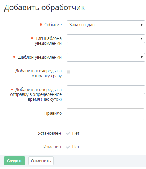Viewport: 146px width, 169px height.
Task: Click the green Создать button
Action: tap(14, 161)
